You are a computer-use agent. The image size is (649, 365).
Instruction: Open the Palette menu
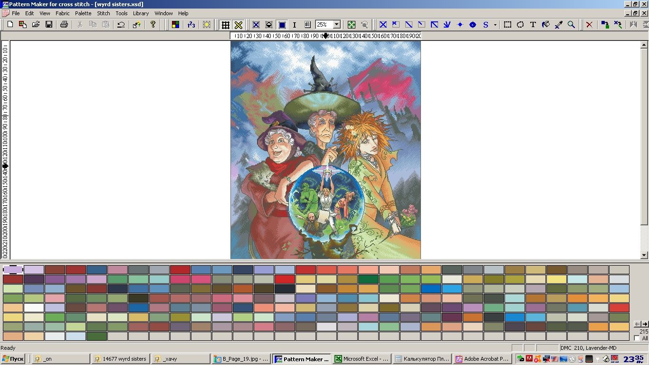[83, 13]
